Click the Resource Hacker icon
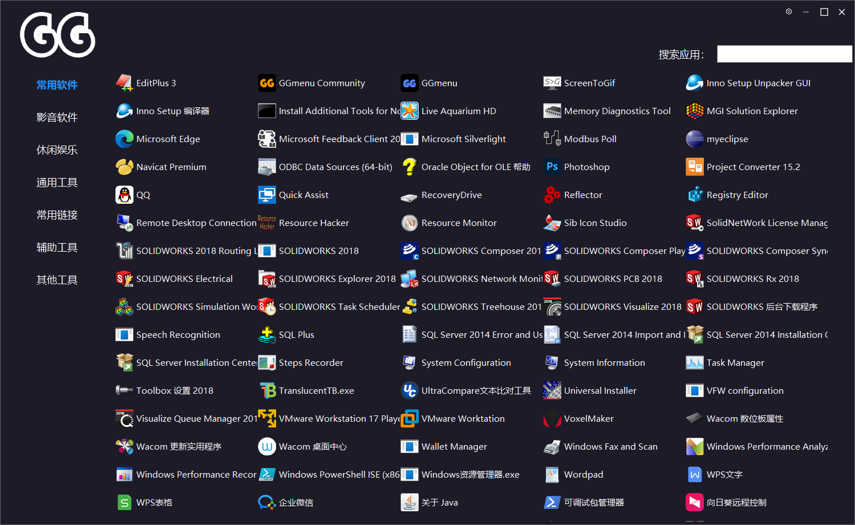 click(267, 223)
